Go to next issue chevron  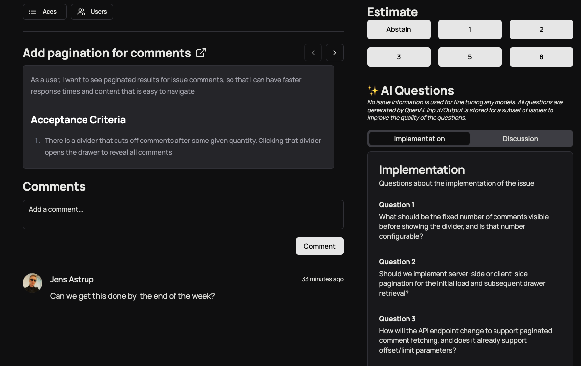pos(335,53)
